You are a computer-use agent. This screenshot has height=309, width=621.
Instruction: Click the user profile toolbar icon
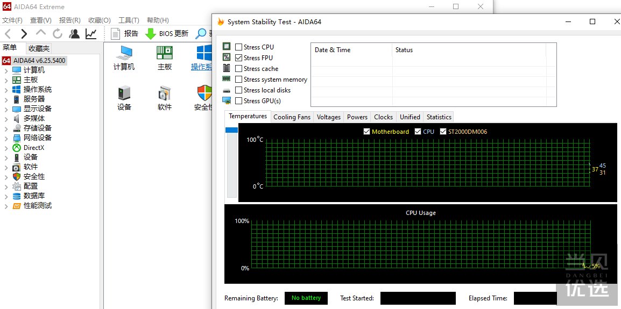coord(74,34)
